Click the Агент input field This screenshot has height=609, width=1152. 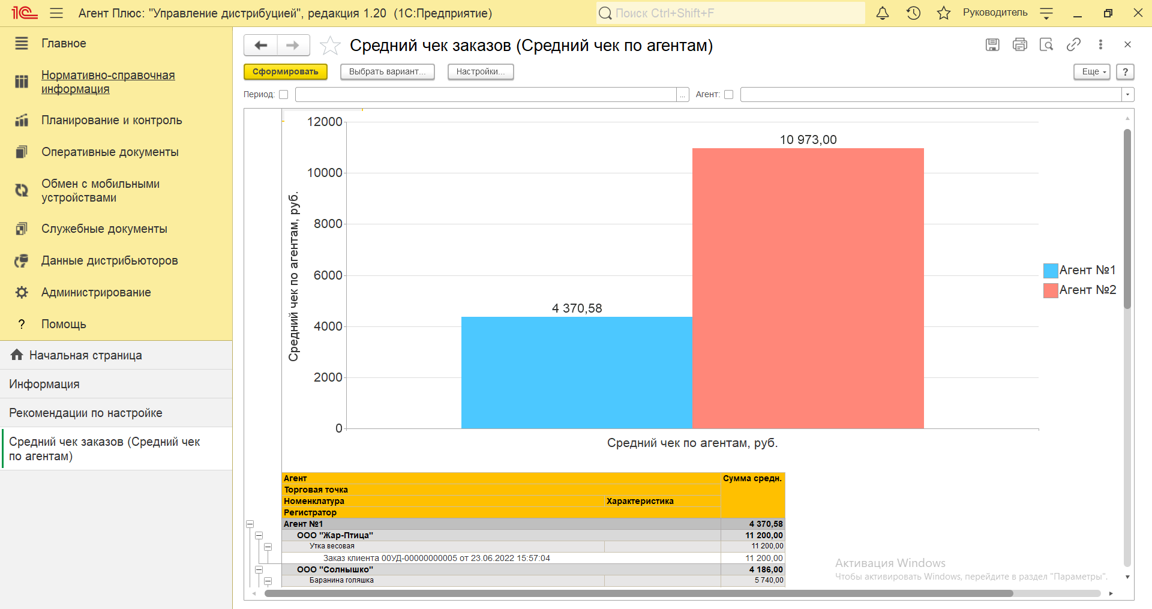tap(931, 94)
